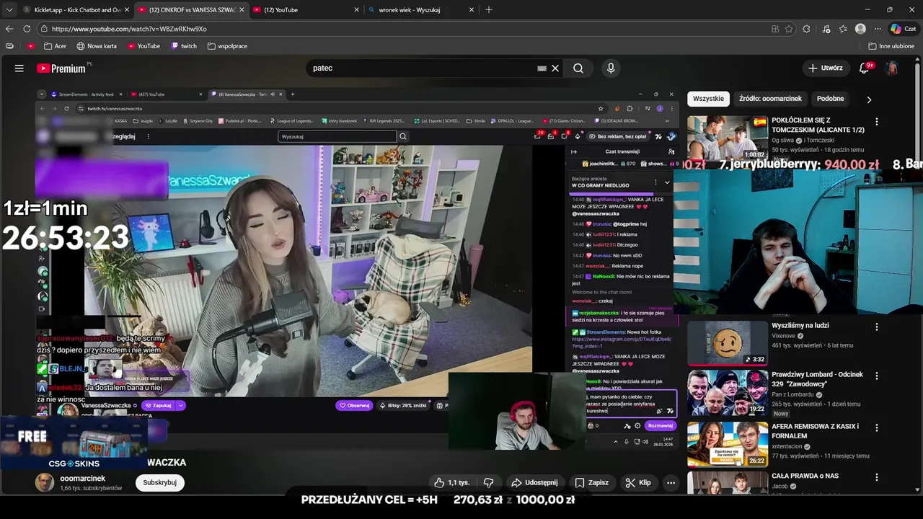
Task: Open the browser profile icon
Action: tap(860, 29)
